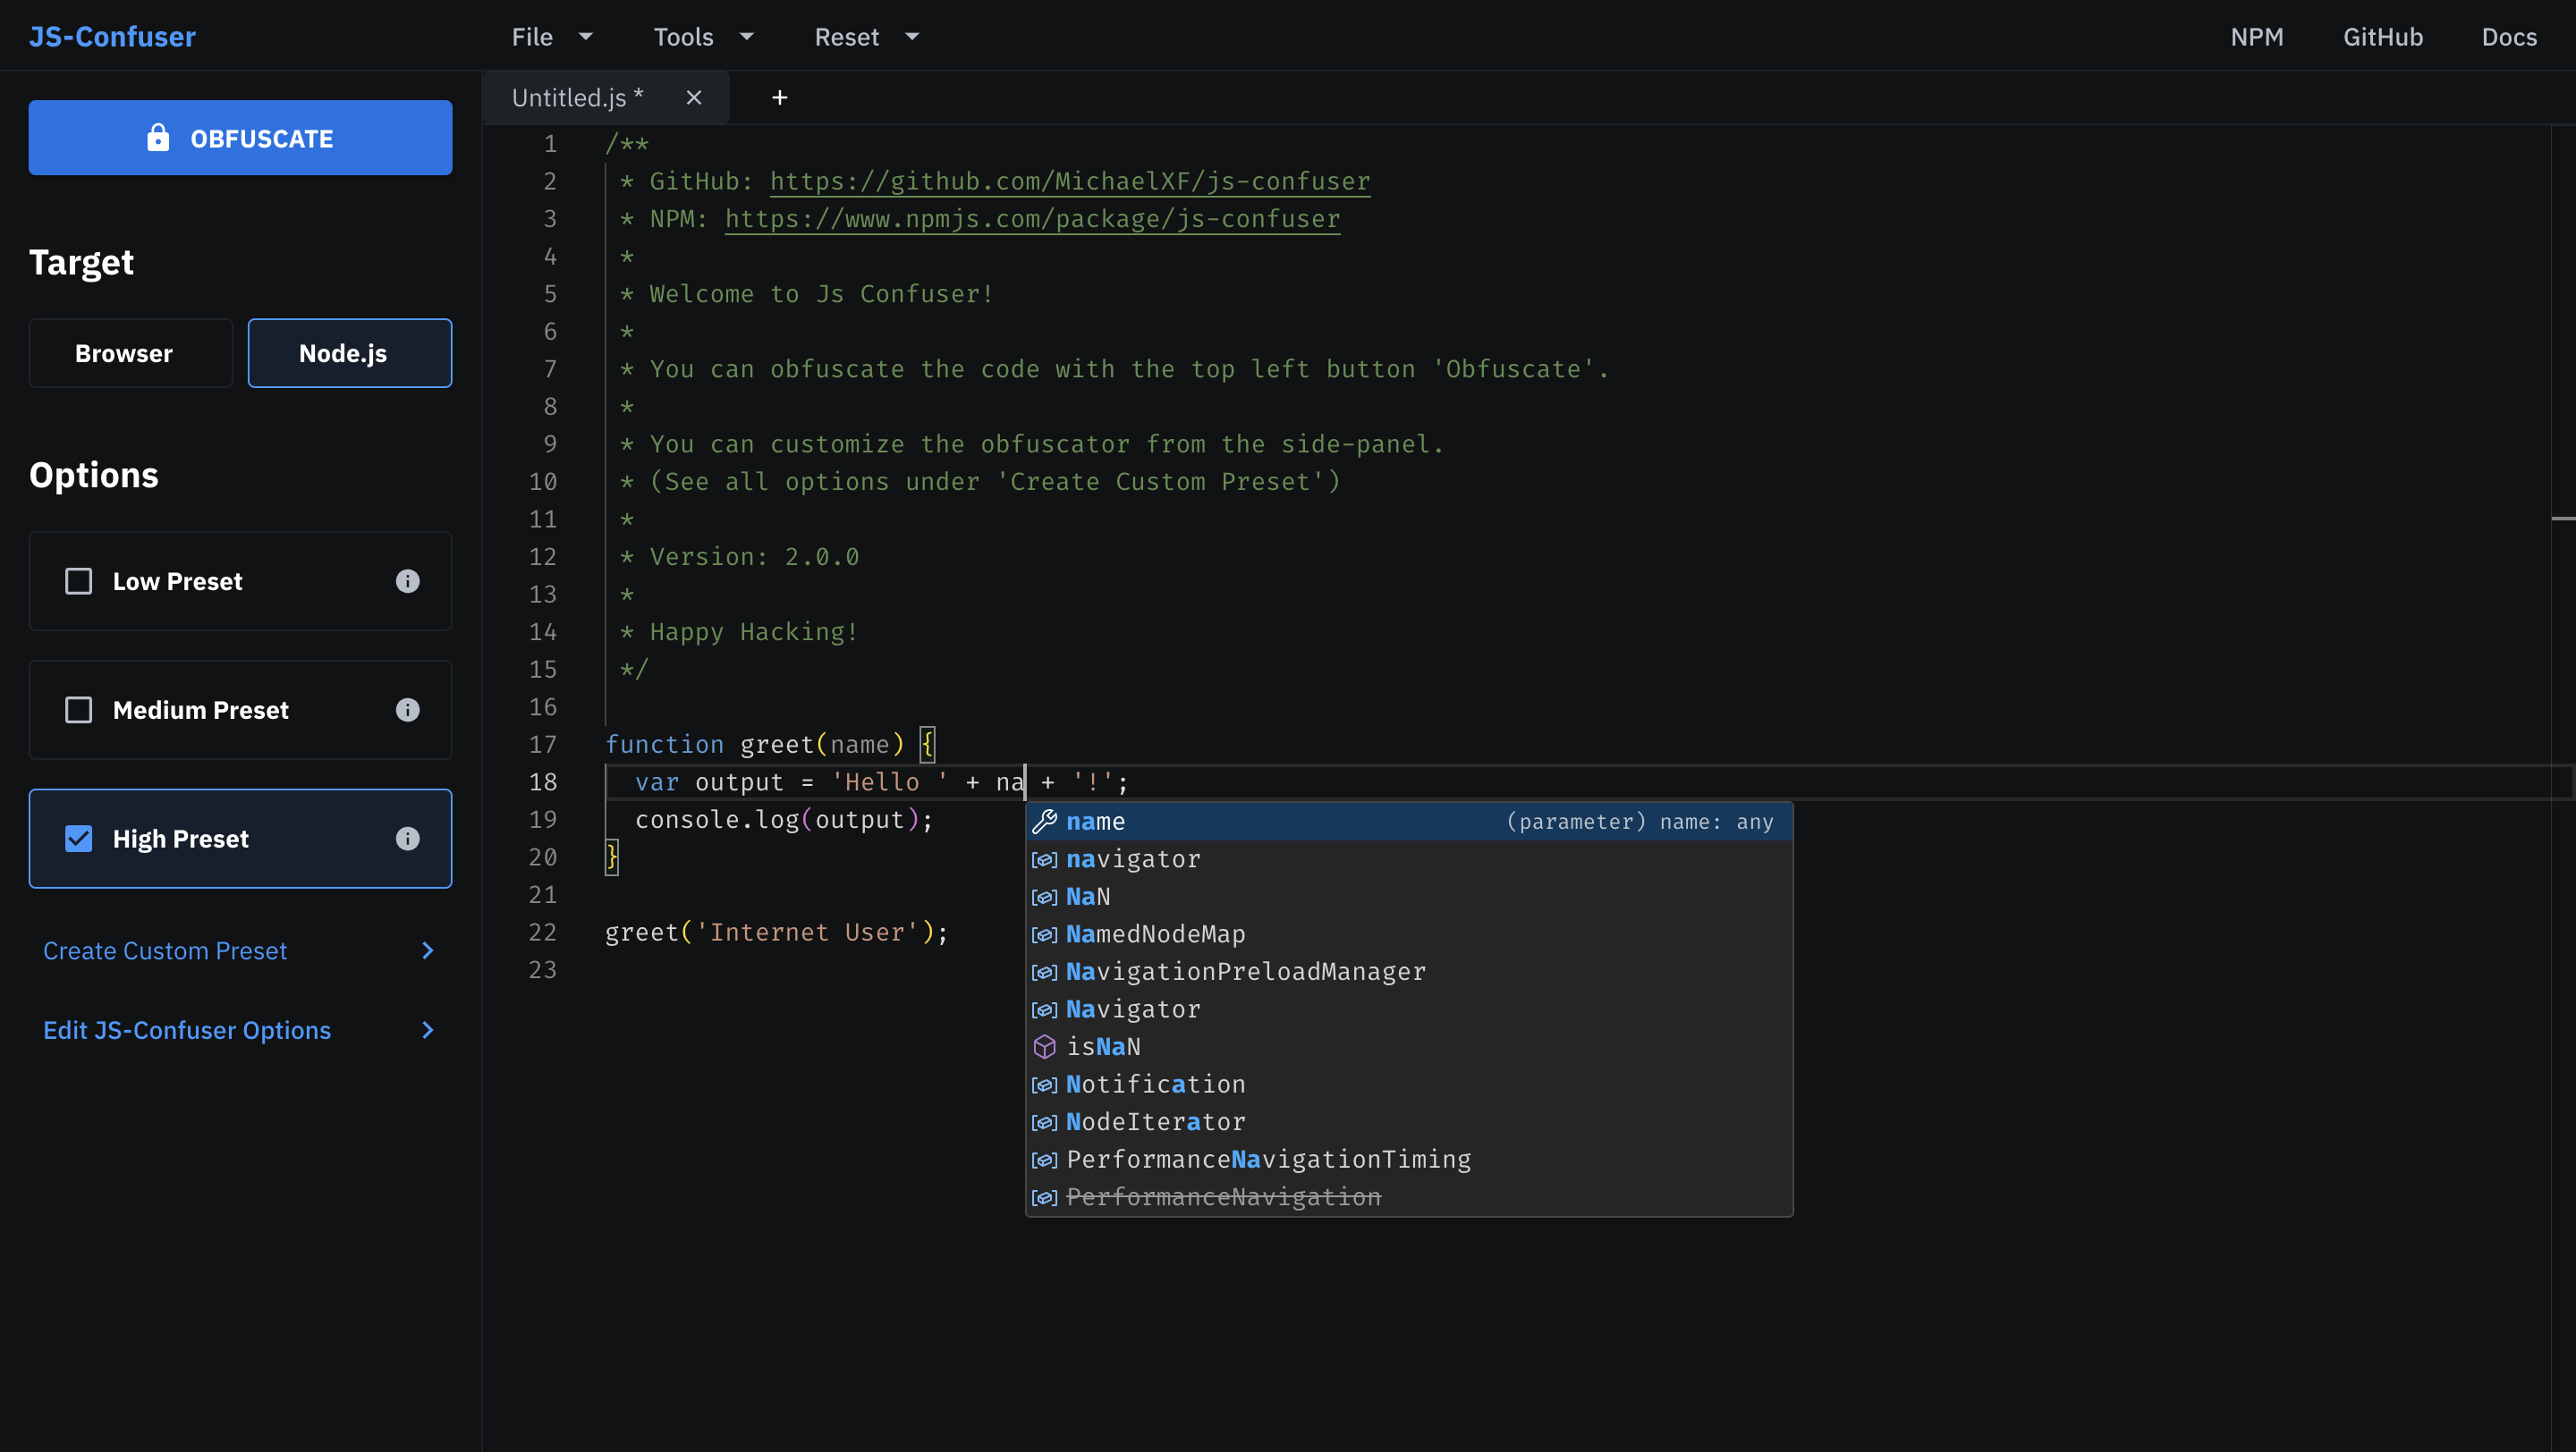
Task: Click the Low Preset info icon
Action: tap(407, 581)
